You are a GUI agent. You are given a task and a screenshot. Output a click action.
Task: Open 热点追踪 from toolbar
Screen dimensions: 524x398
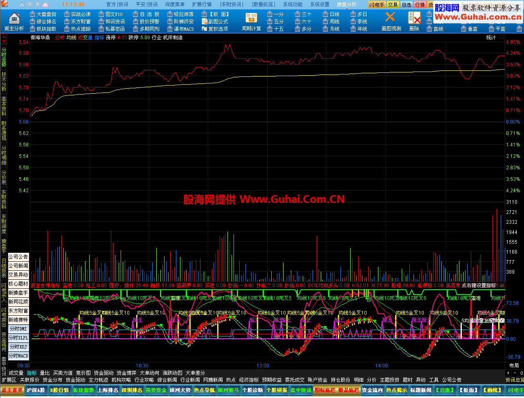(77, 29)
